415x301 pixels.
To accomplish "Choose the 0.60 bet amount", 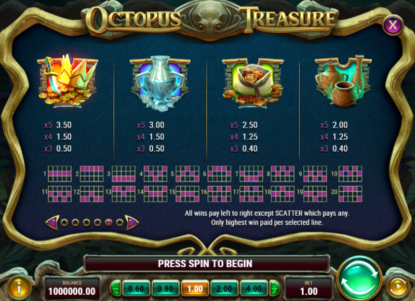I will (136, 289).
